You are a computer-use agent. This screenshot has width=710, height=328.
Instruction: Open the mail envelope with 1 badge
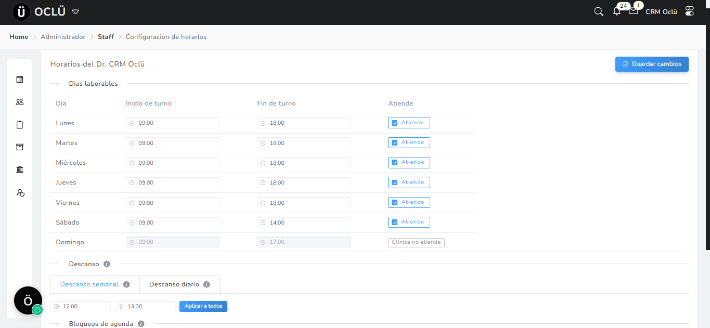click(x=633, y=11)
